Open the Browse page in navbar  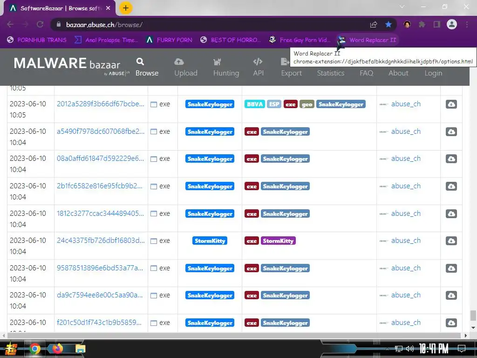(x=147, y=67)
